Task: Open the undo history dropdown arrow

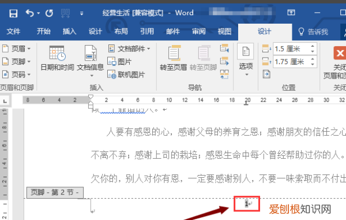Action: pos(39,13)
